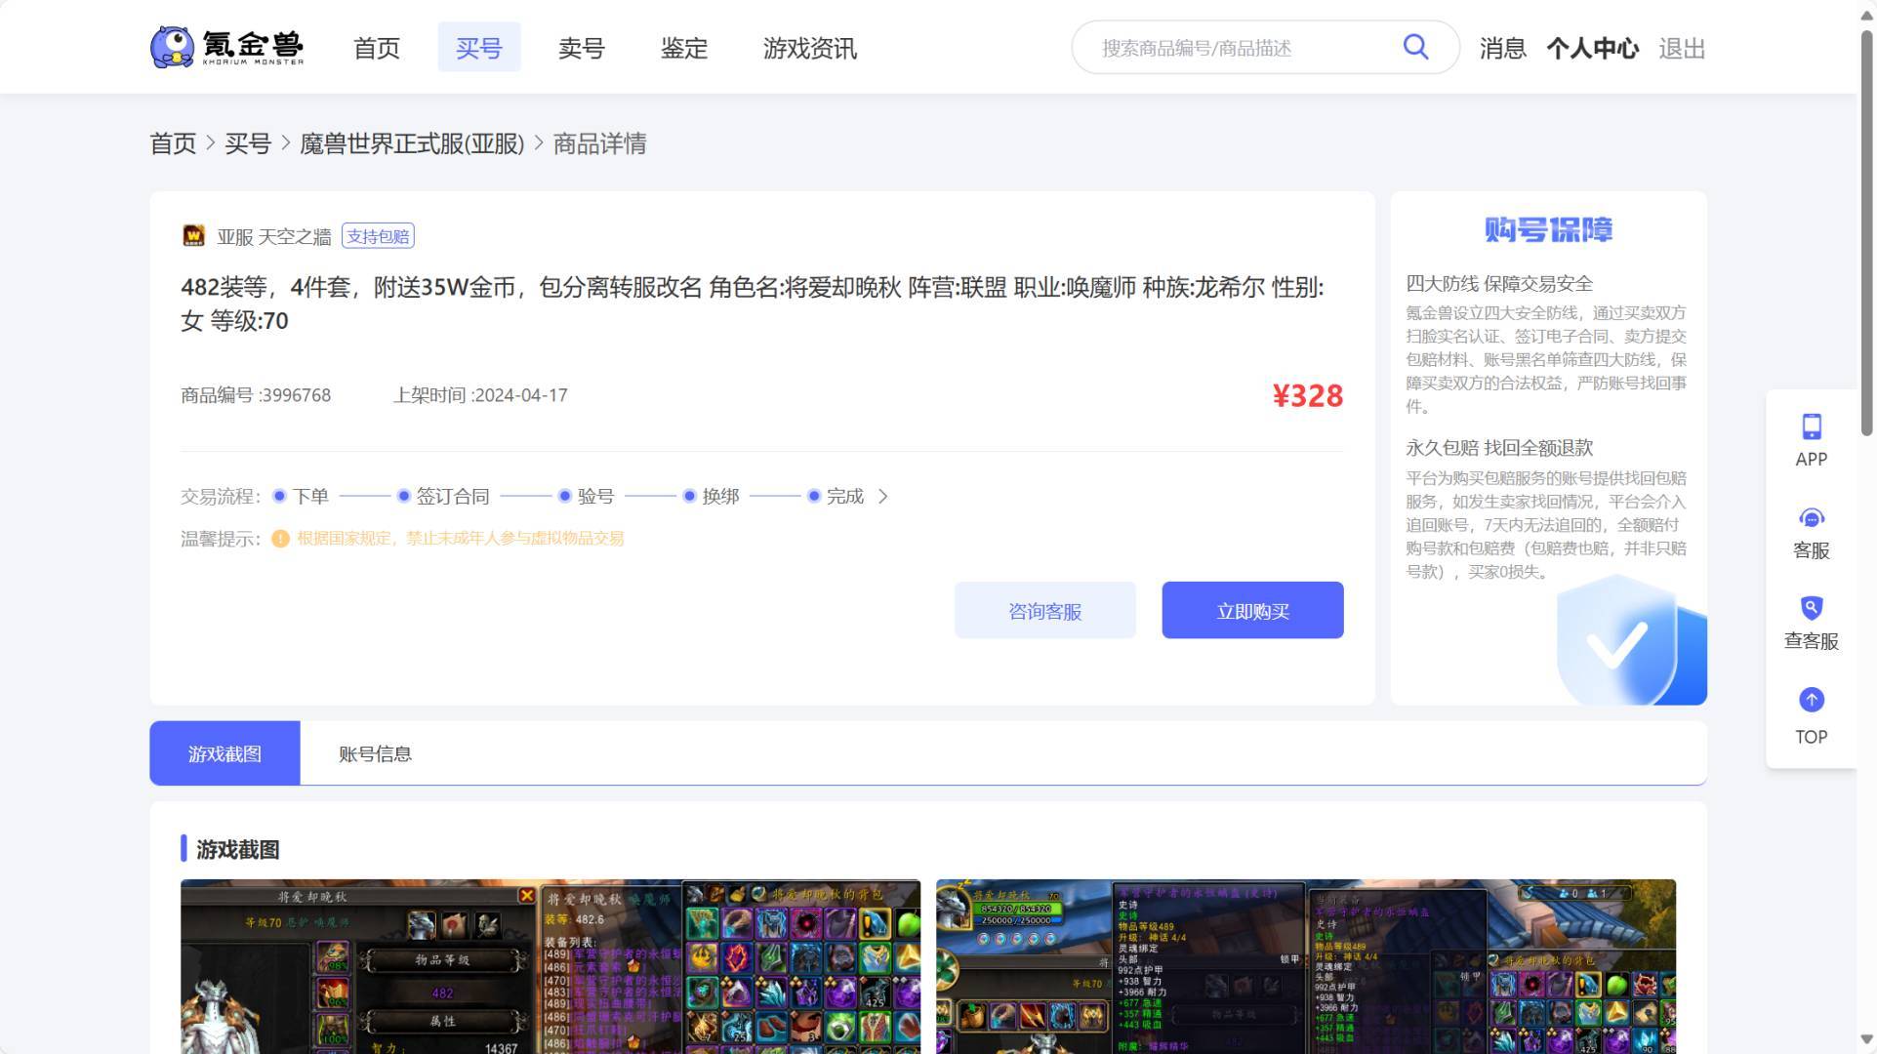
Task: Click the 验号 step
Action: tap(586, 497)
